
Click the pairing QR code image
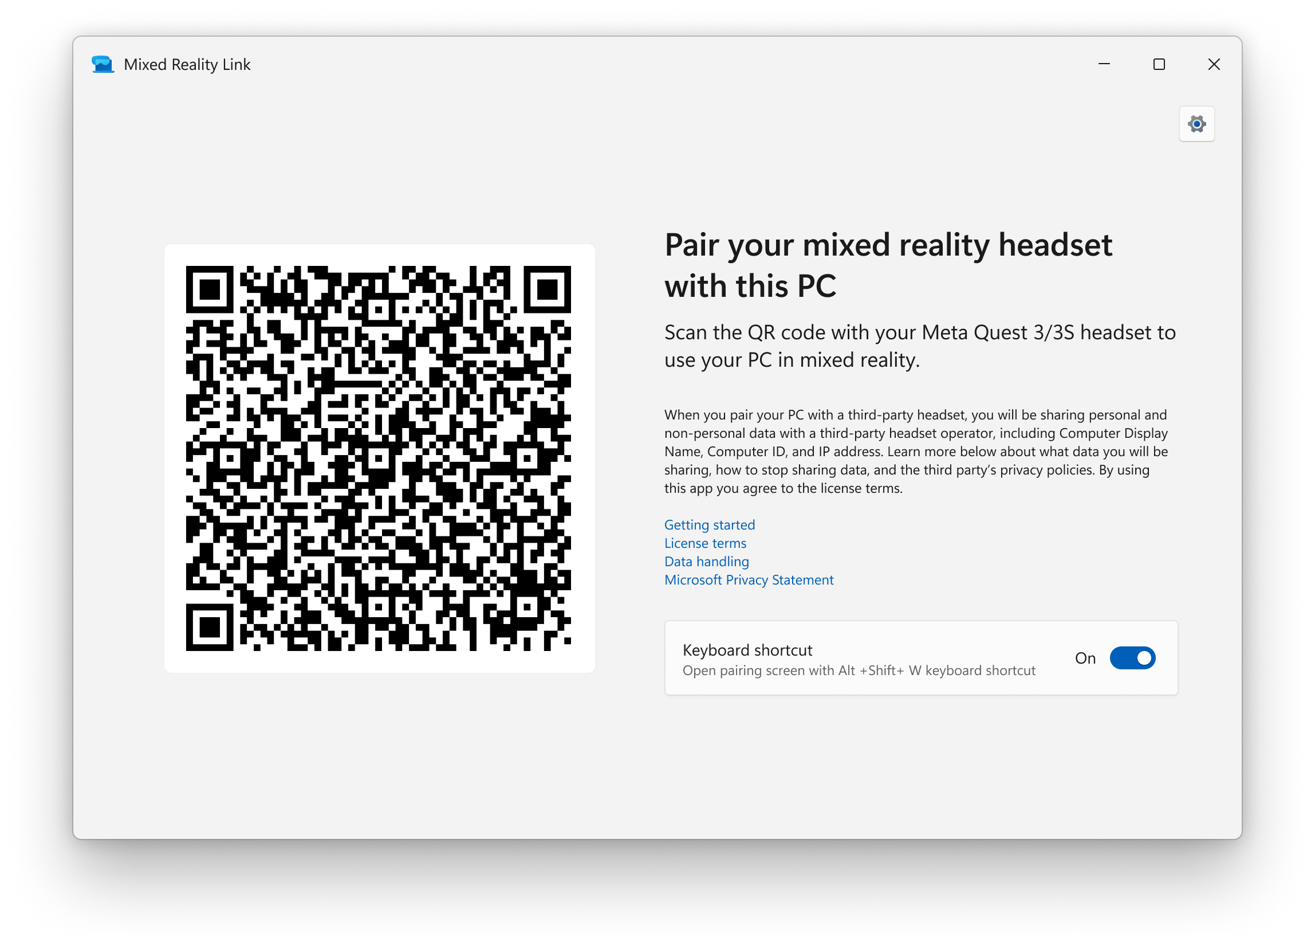(x=379, y=458)
